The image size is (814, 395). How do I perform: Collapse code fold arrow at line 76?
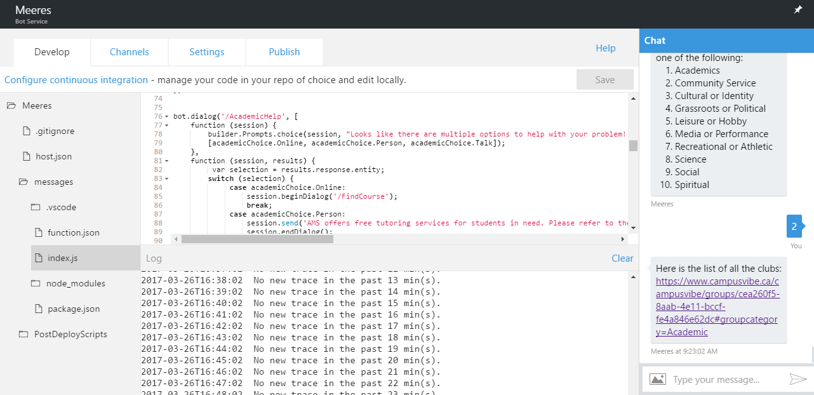(x=166, y=117)
